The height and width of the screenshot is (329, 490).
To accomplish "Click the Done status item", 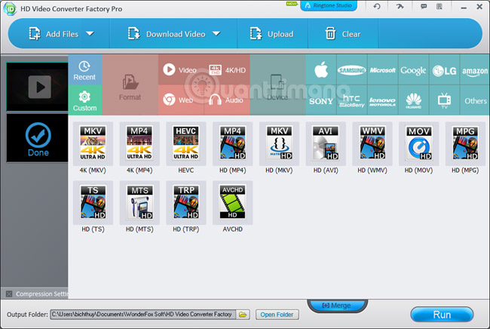I will (38, 139).
